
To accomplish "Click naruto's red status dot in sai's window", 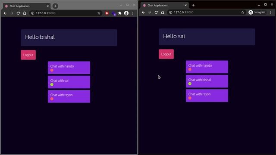I will pos(190,69).
